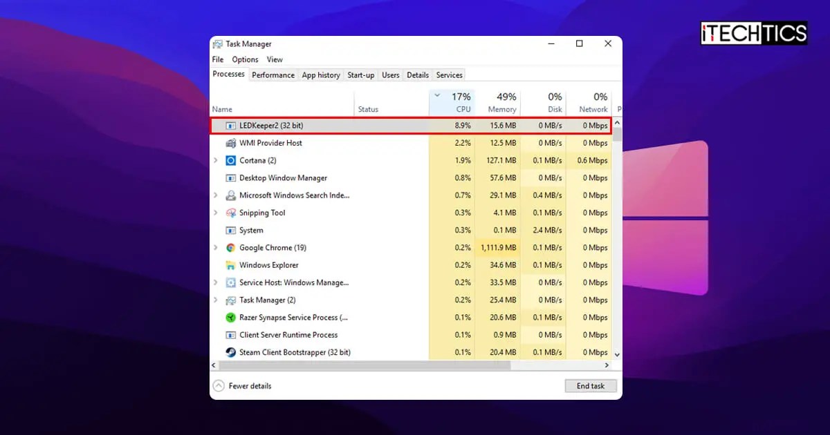Sort by the Memory column header

[497, 103]
